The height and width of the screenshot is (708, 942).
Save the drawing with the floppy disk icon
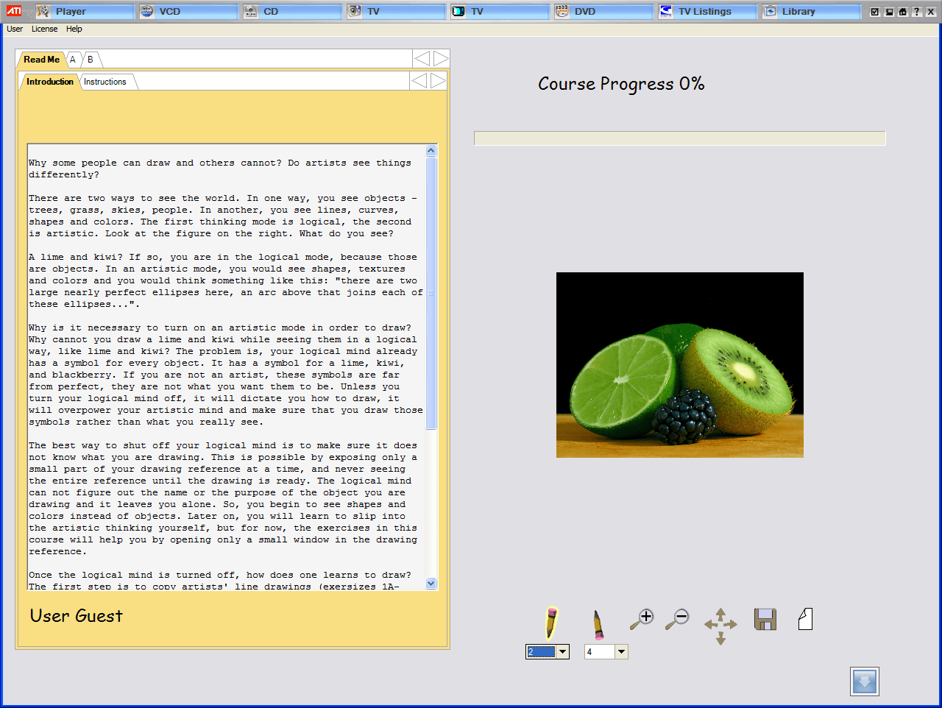[765, 619]
